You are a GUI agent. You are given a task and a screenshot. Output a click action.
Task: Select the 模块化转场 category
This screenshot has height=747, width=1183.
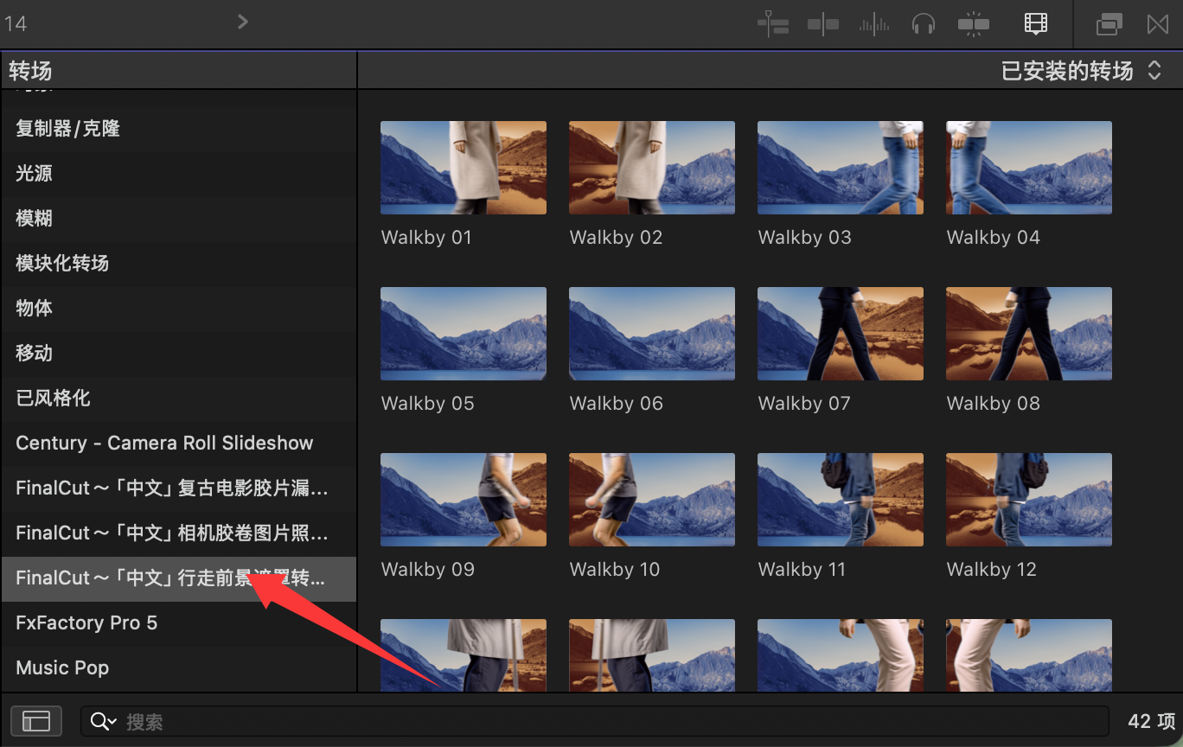point(62,263)
